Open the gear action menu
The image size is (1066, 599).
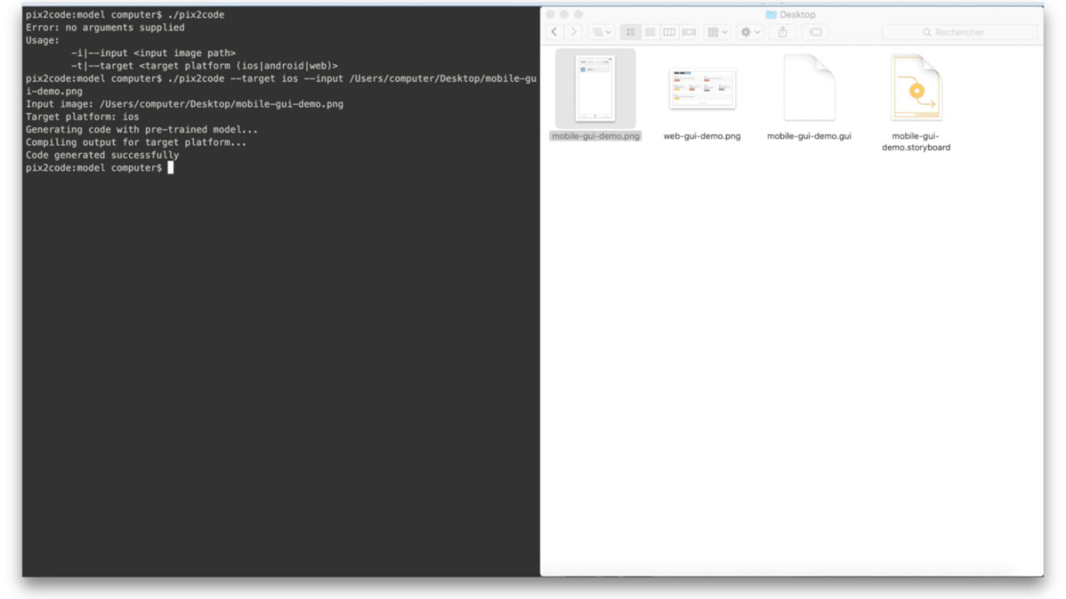[x=750, y=32]
